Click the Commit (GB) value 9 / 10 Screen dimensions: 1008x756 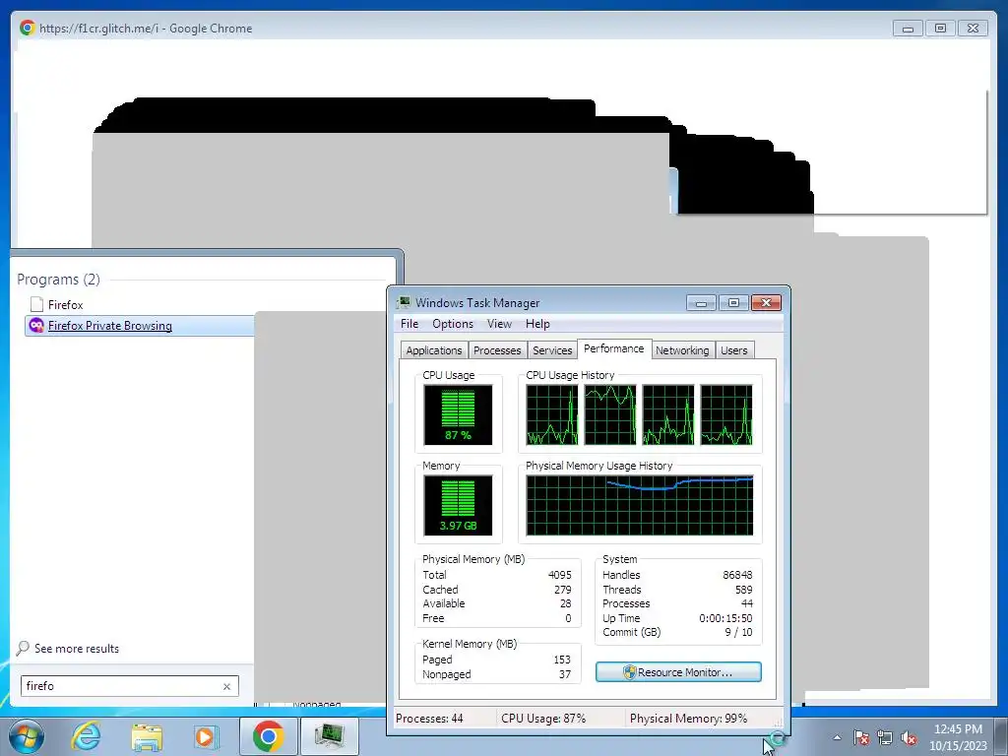[x=738, y=632]
